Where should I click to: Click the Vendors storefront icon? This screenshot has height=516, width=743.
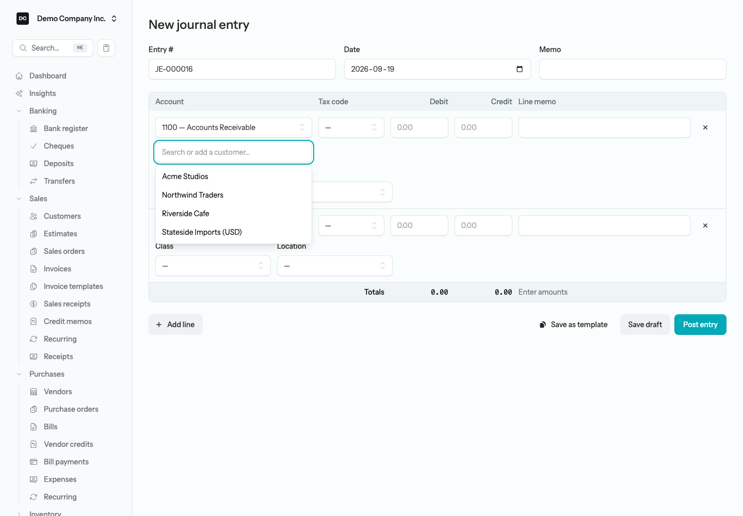tap(34, 392)
